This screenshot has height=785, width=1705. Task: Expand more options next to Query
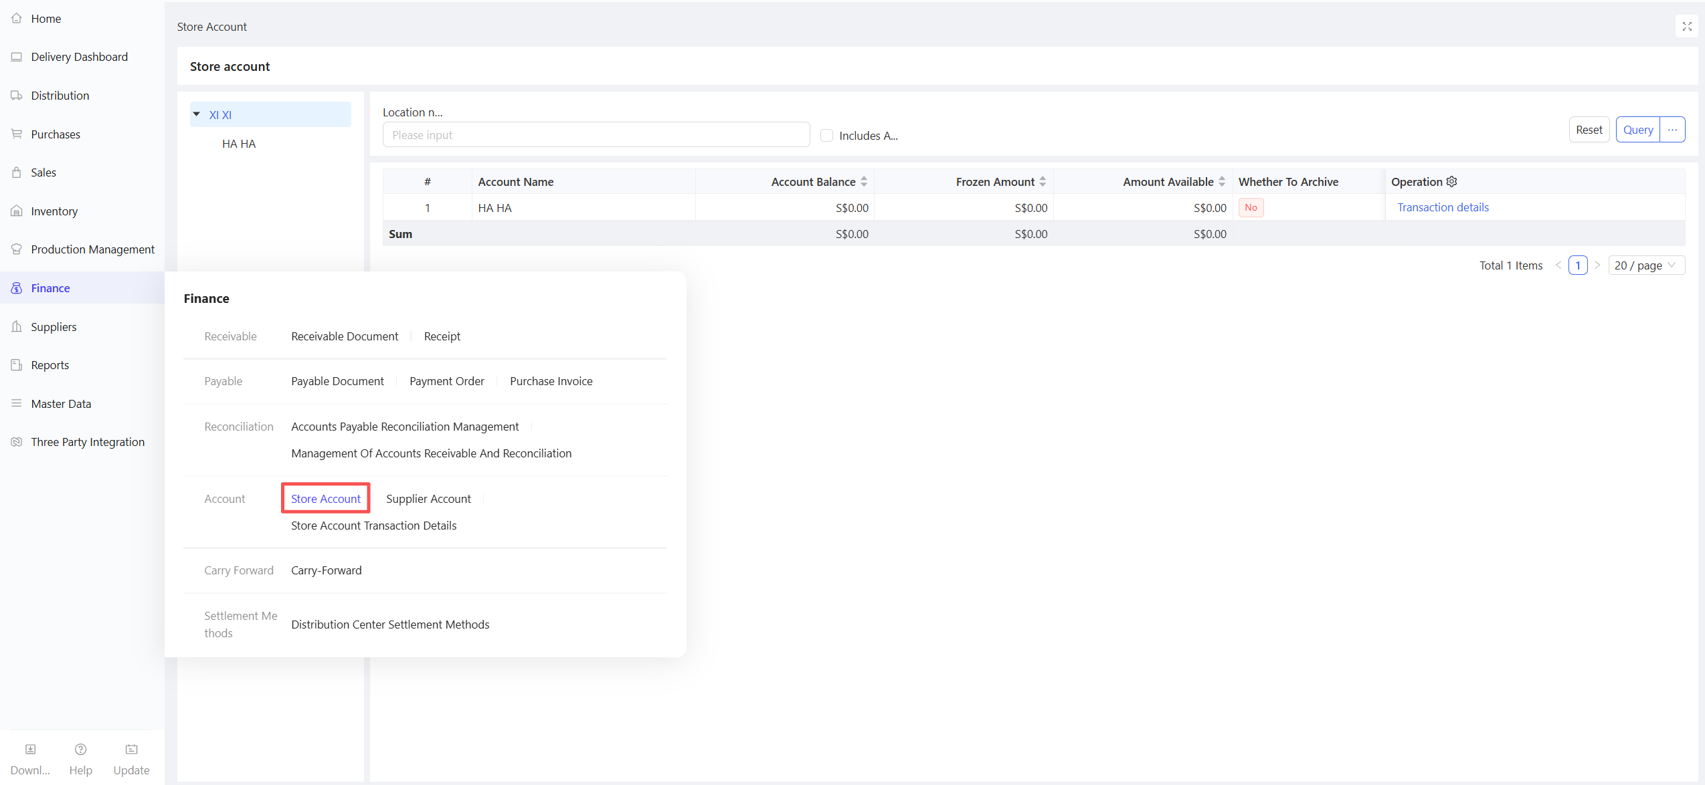click(x=1672, y=130)
